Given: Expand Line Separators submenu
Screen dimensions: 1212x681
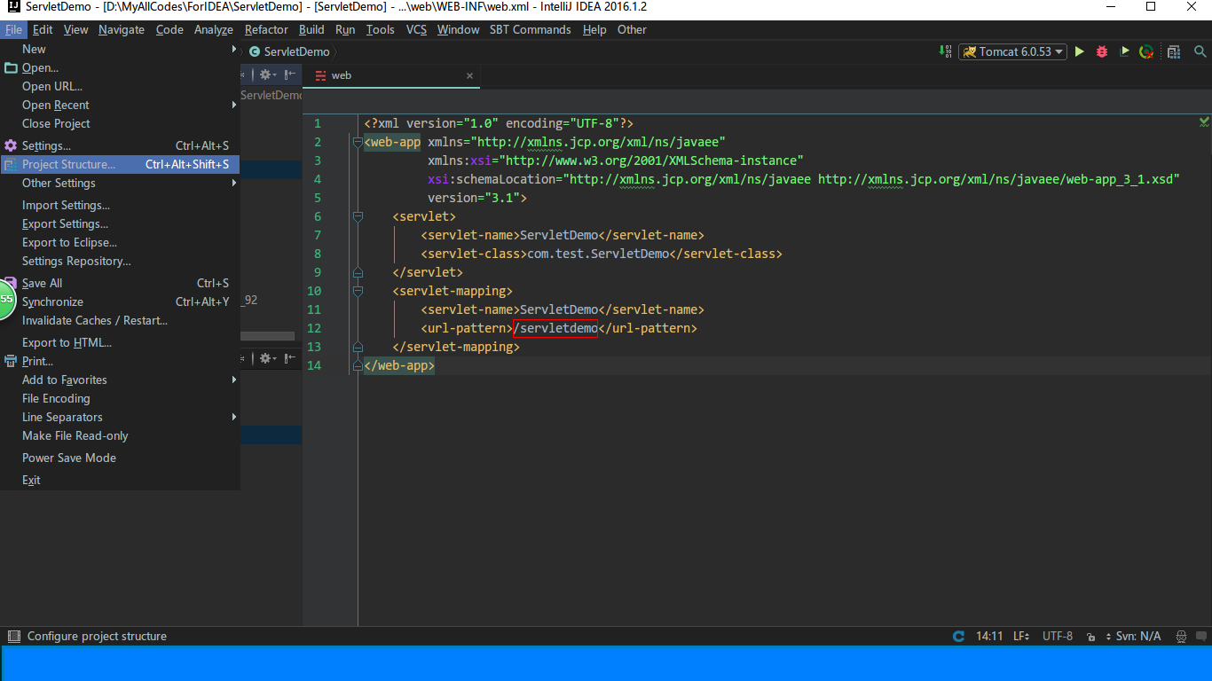Looking at the screenshot, I should (x=120, y=417).
